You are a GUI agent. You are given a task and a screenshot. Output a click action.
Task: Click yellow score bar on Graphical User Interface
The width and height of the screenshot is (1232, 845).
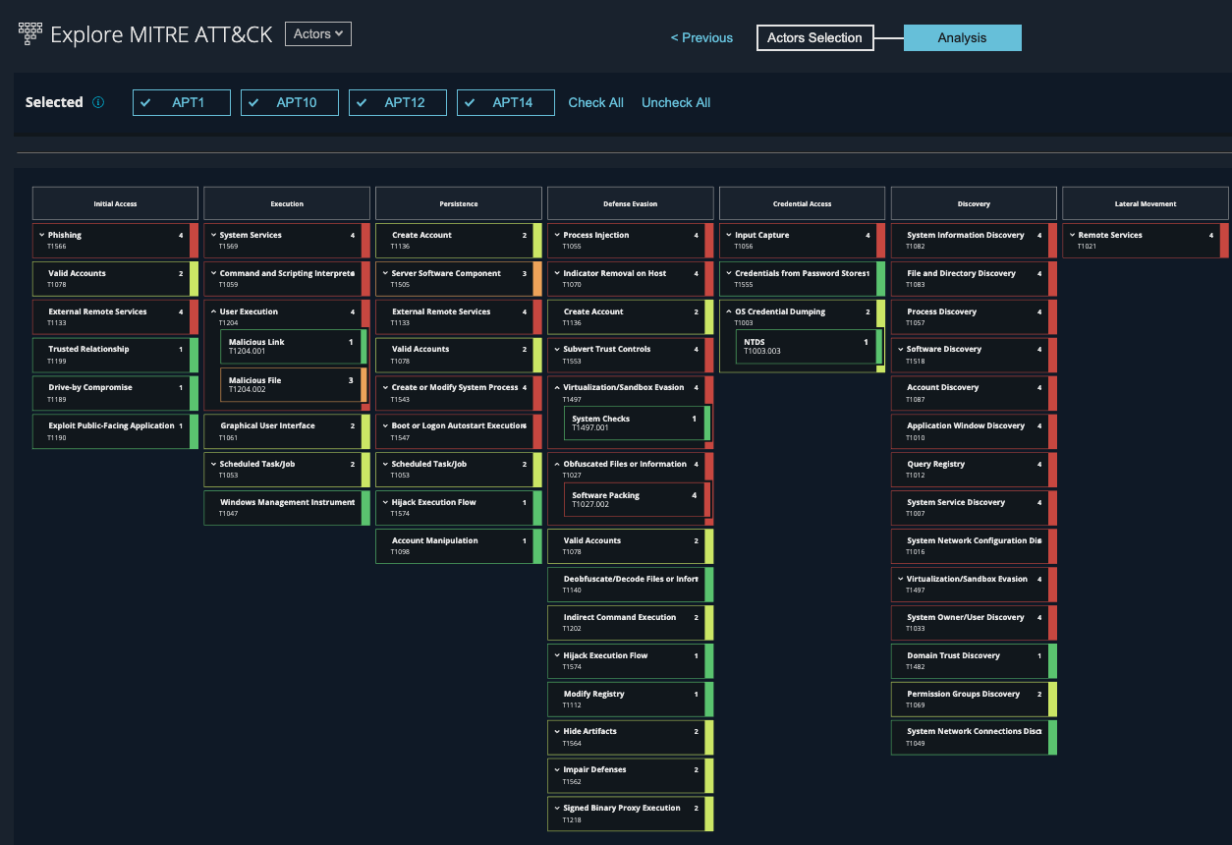point(365,431)
